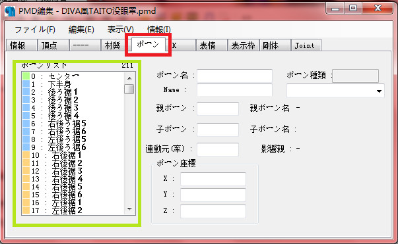Close the PMD編集 window

[378, 9]
